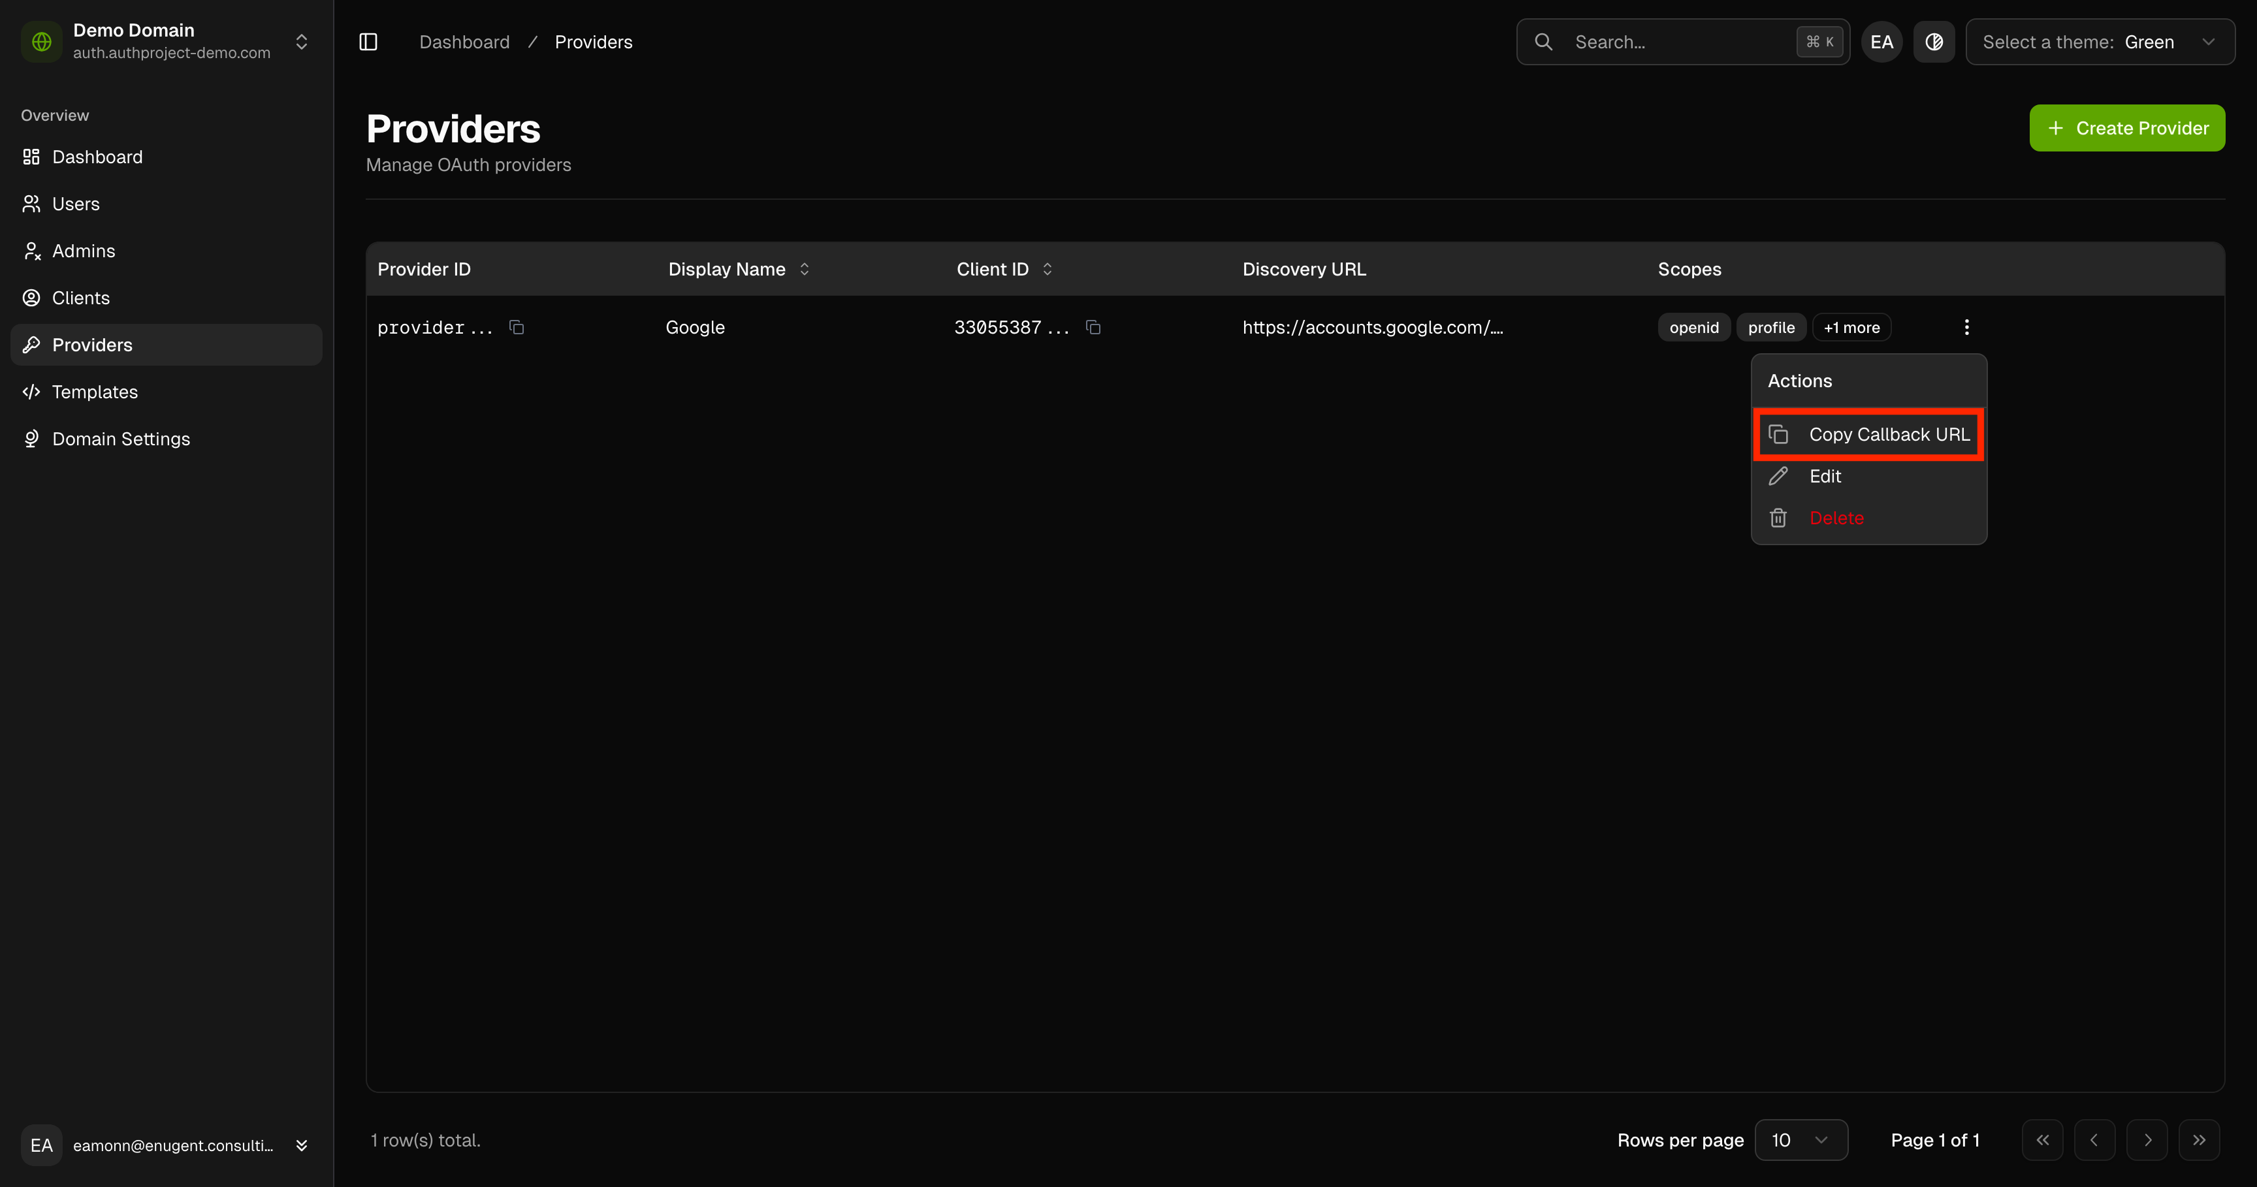Click the Templates code icon
Image resolution: width=2257 pixels, height=1187 pixels.
click(x=31, y=392)
